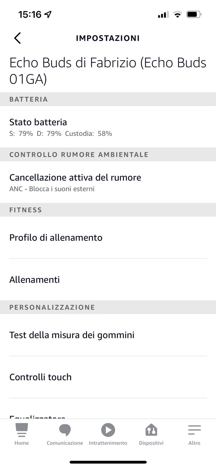The width and height of the screenshot is (216, 468).
Task: Open the Altro menu icon
Action: click(x=194, y=430)
